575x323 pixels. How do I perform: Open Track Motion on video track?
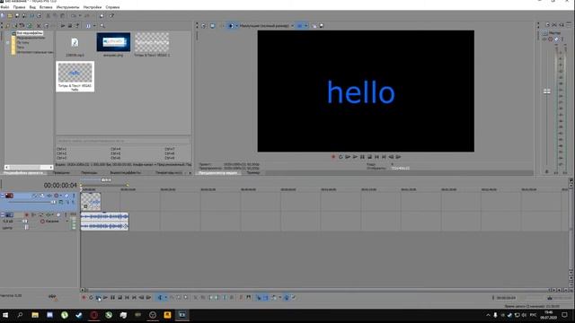(x=42, y=196)
